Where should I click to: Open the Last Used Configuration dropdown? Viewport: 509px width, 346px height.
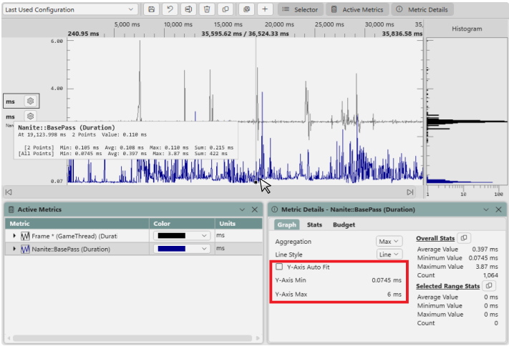[x=70, y=9]
